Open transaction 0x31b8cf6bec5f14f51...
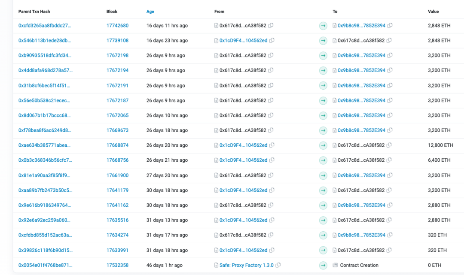Screen dimensions: 464x275 tap(44, 85)
